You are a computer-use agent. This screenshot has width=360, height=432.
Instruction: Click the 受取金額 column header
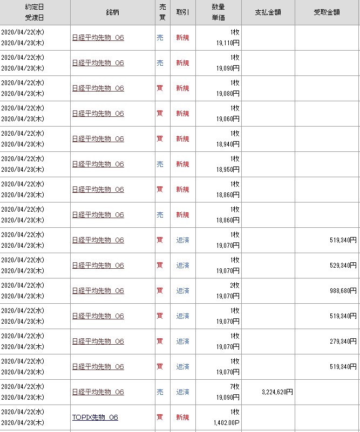[x=327, y=12]
